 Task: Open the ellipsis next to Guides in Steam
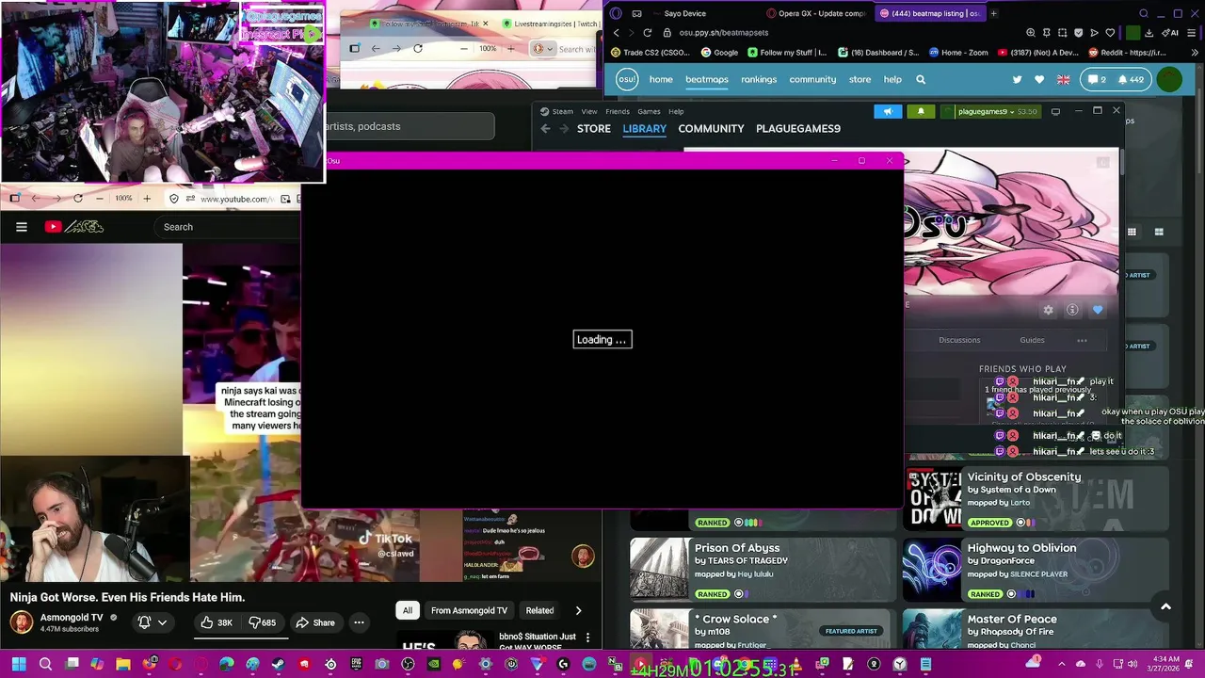click(1082, 340)
